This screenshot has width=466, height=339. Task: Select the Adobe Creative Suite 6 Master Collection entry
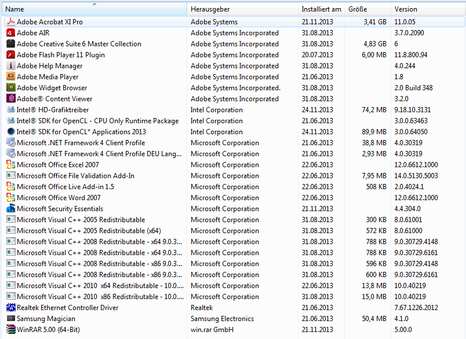pyautogui.click(x=235, y=43)
